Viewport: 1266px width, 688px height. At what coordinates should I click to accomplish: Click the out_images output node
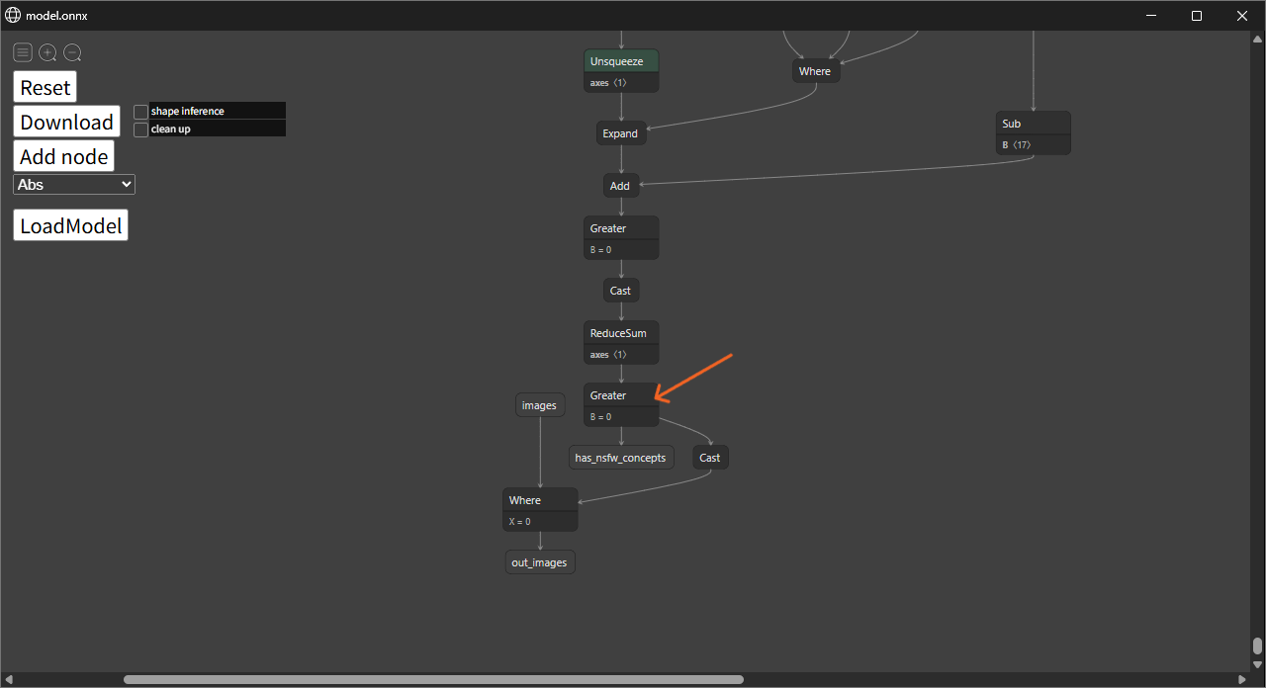(539, 562)
